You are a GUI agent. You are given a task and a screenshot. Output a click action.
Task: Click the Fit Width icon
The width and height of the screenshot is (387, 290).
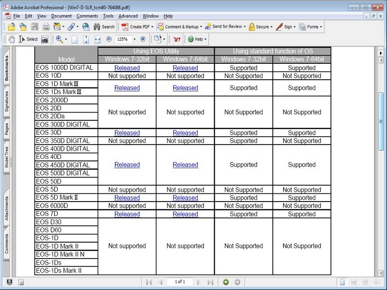pos(98,39)
